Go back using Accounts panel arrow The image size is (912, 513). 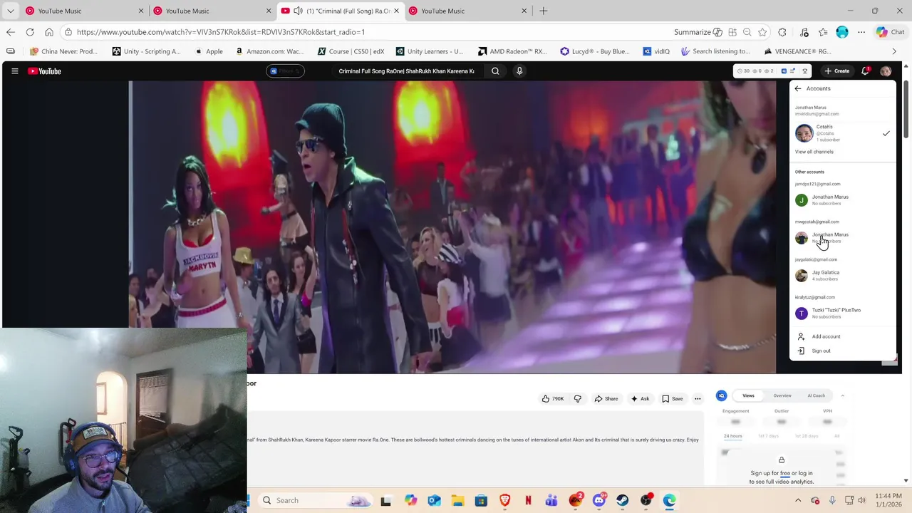(x=798, y=88)
